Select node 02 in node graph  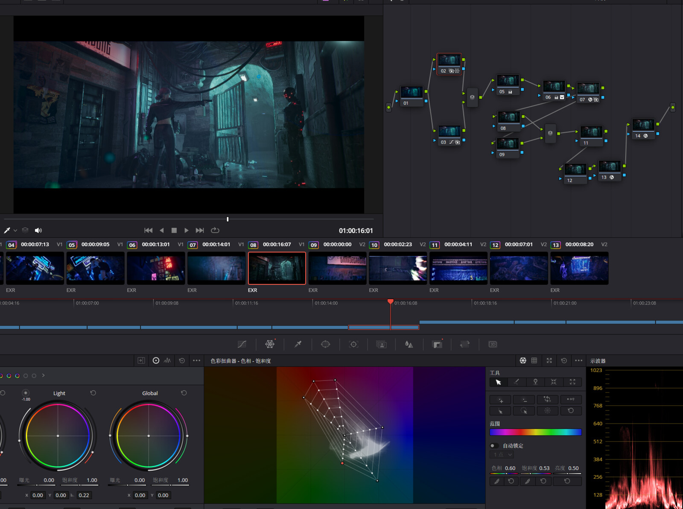point(449,64)
